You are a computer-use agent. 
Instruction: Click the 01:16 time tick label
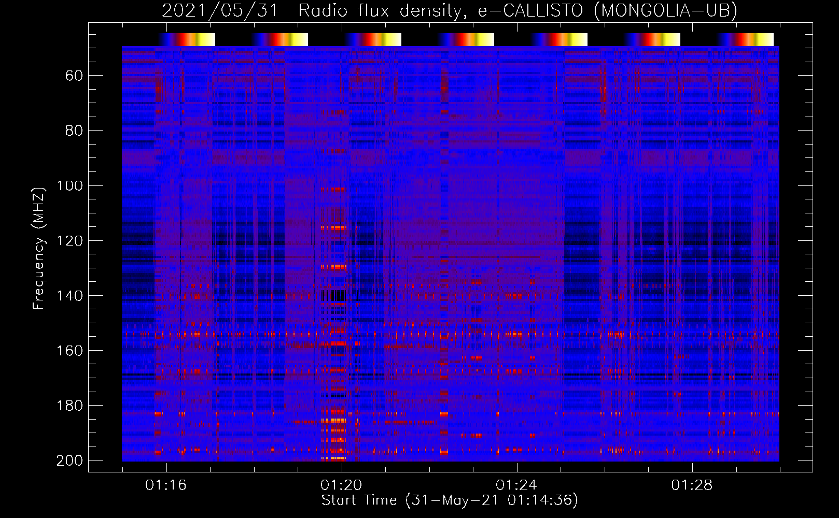tap(166, 485)
